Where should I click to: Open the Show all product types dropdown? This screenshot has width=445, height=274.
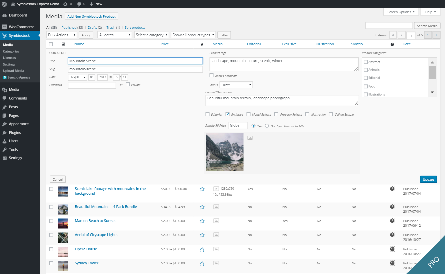[193, 35]
